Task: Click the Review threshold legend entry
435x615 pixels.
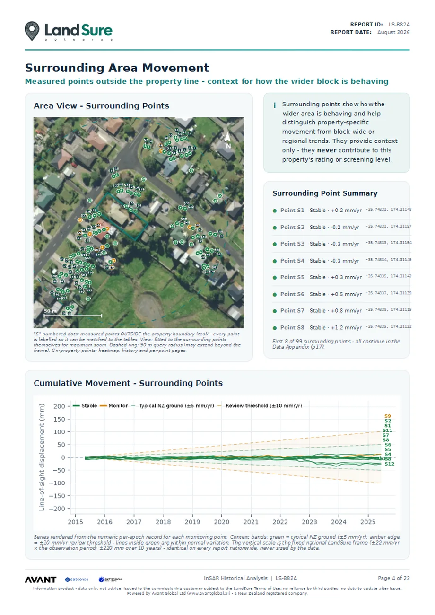Action: [261, 406]
